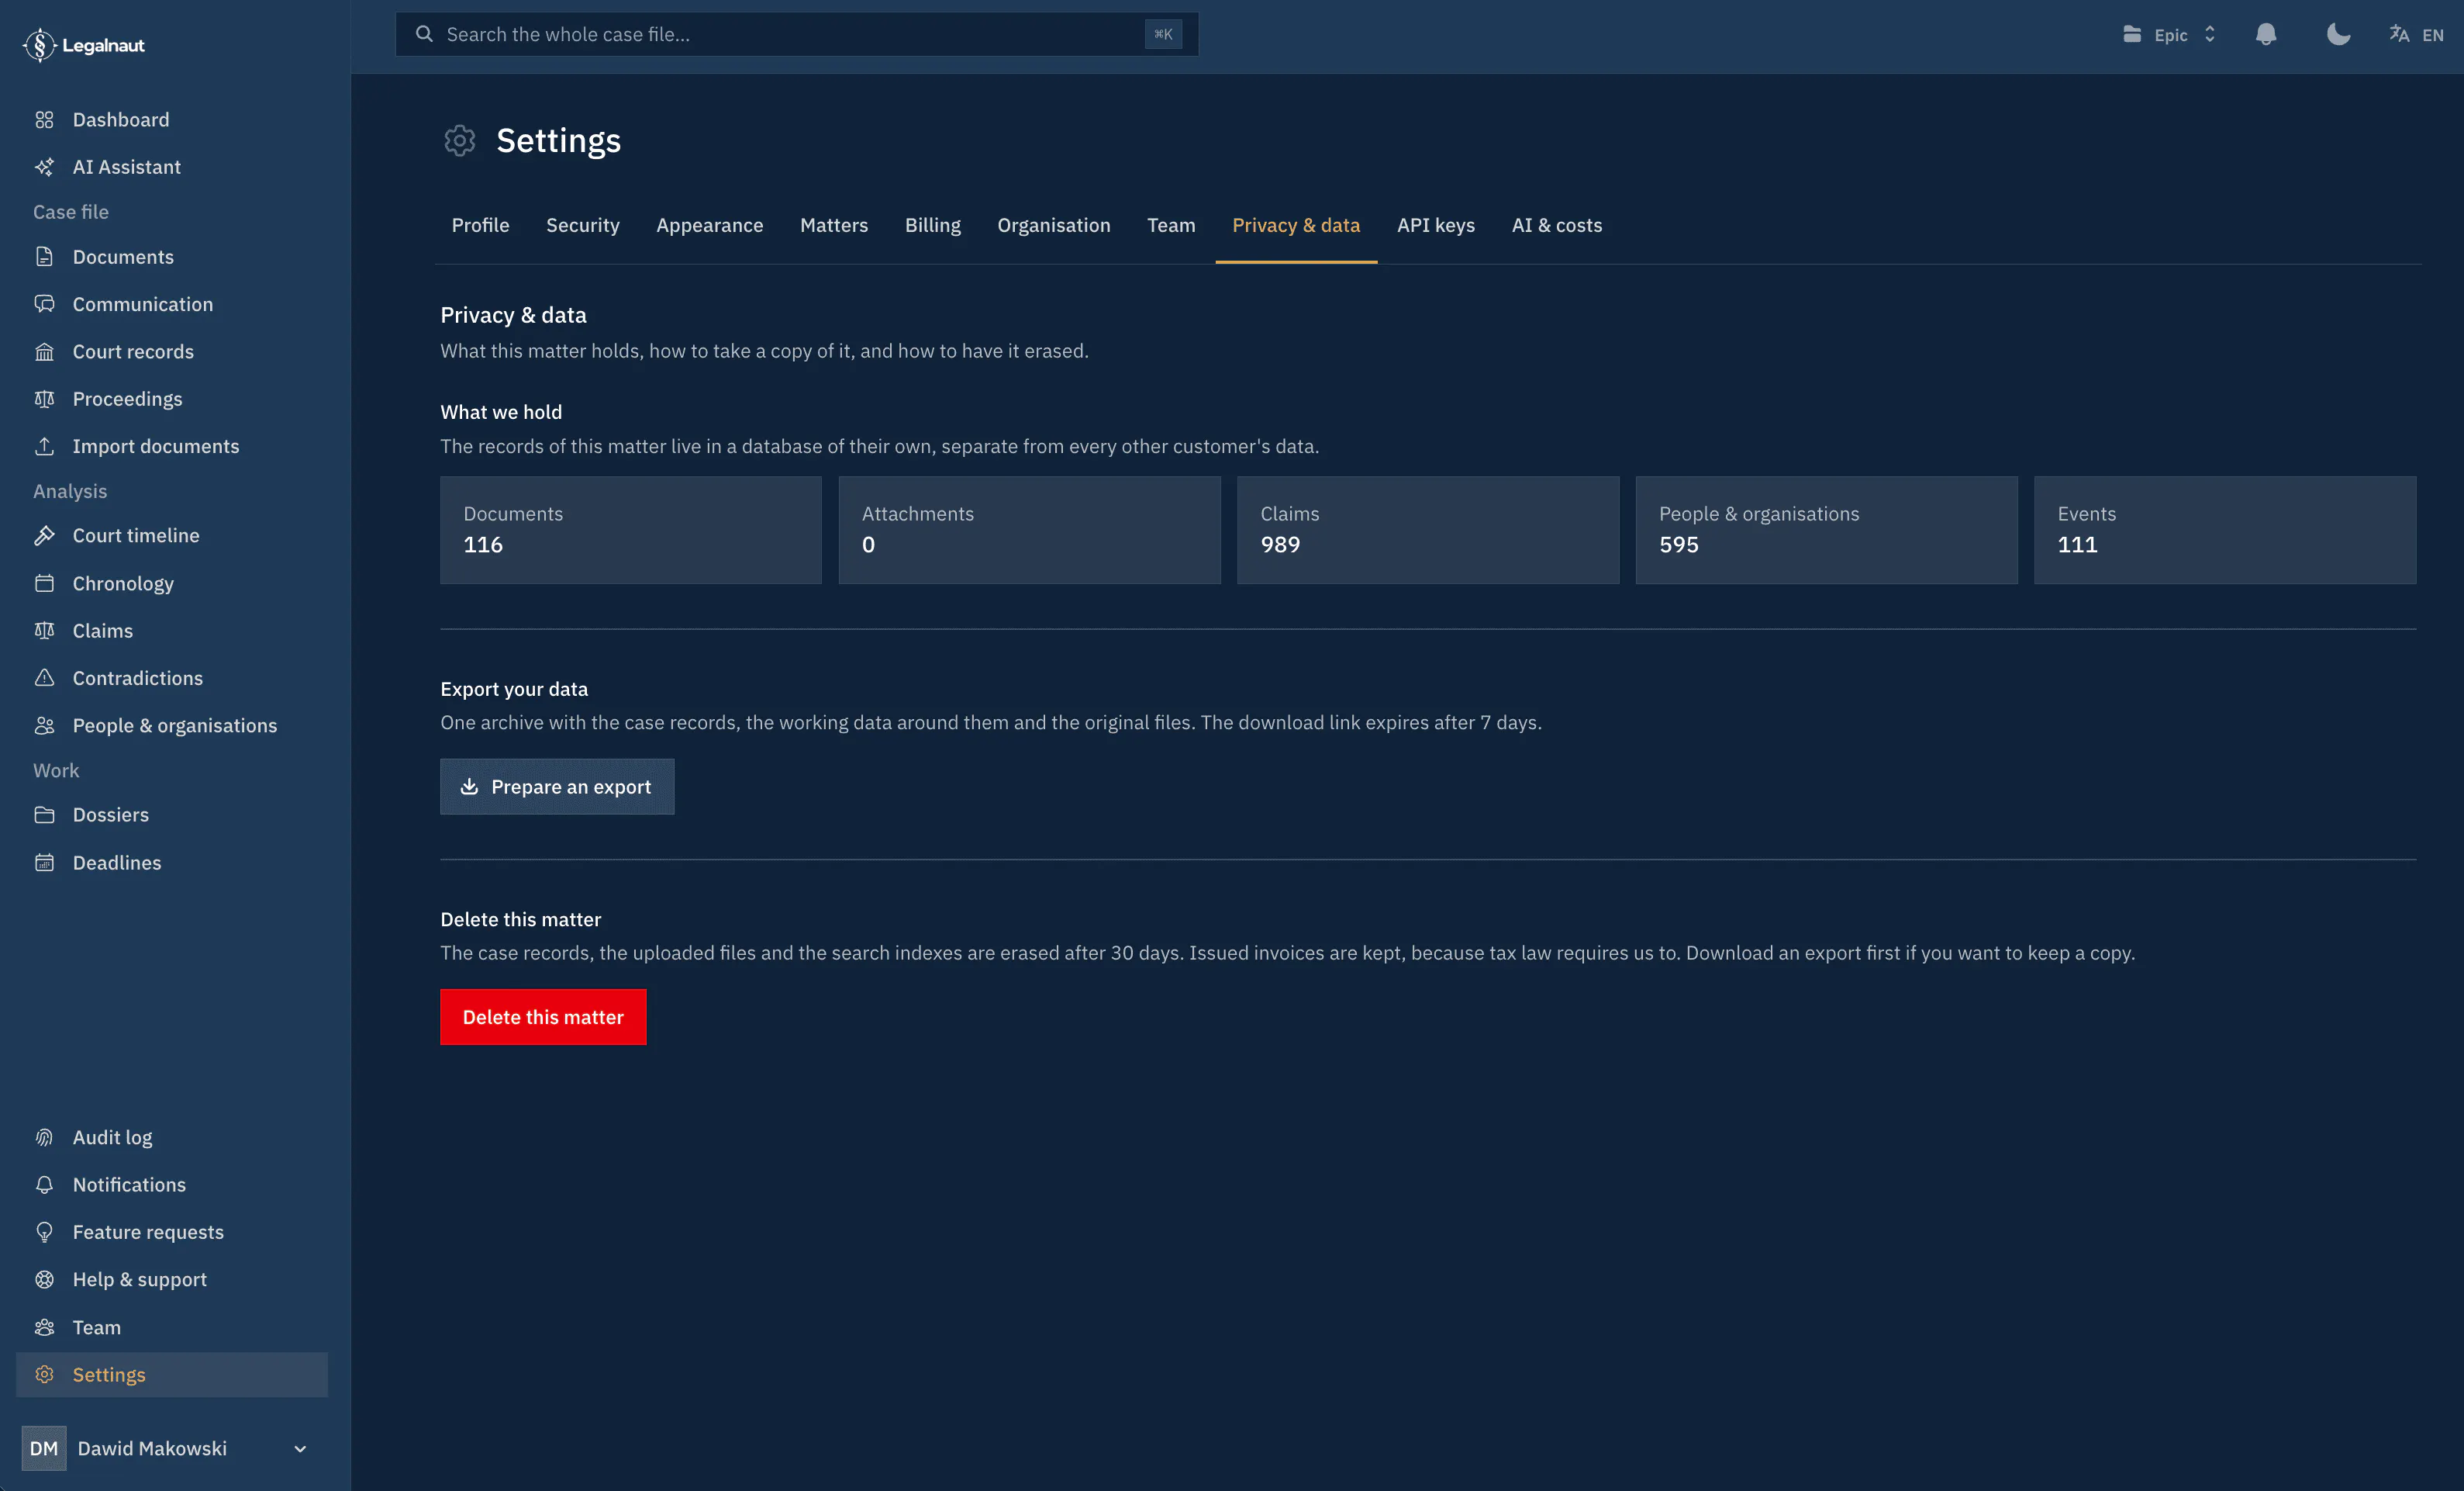
Task: Expand Dawid Makowski user menu chevron
Action: click(300, 1448)
